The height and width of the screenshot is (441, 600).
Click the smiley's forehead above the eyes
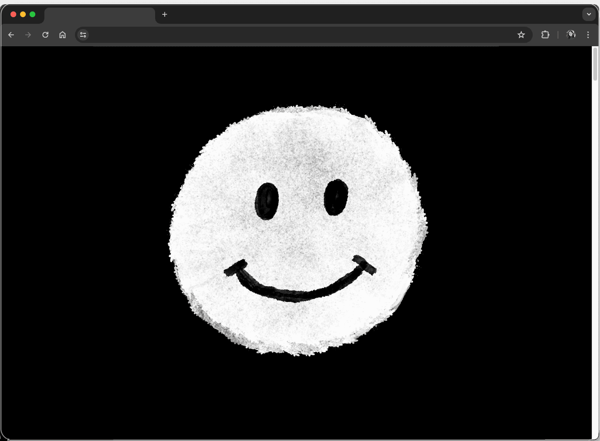(301, 148)
